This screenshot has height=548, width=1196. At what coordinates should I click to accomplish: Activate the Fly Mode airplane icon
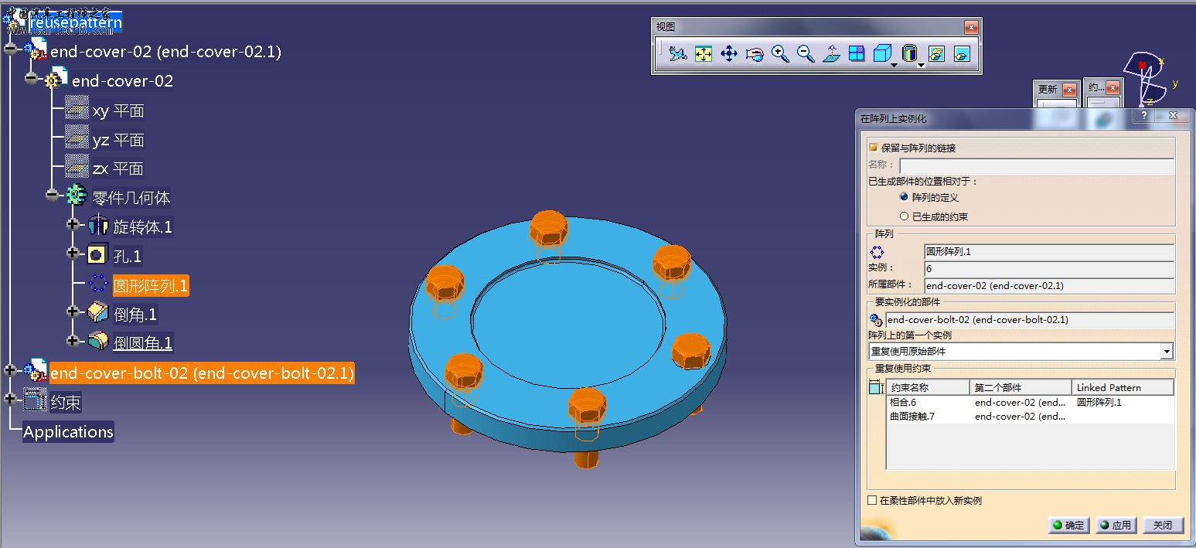(678, 54)
